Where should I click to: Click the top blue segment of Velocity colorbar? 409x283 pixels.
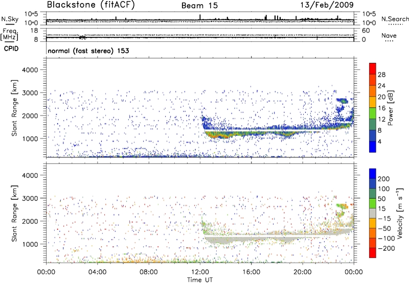coord(373,174)
